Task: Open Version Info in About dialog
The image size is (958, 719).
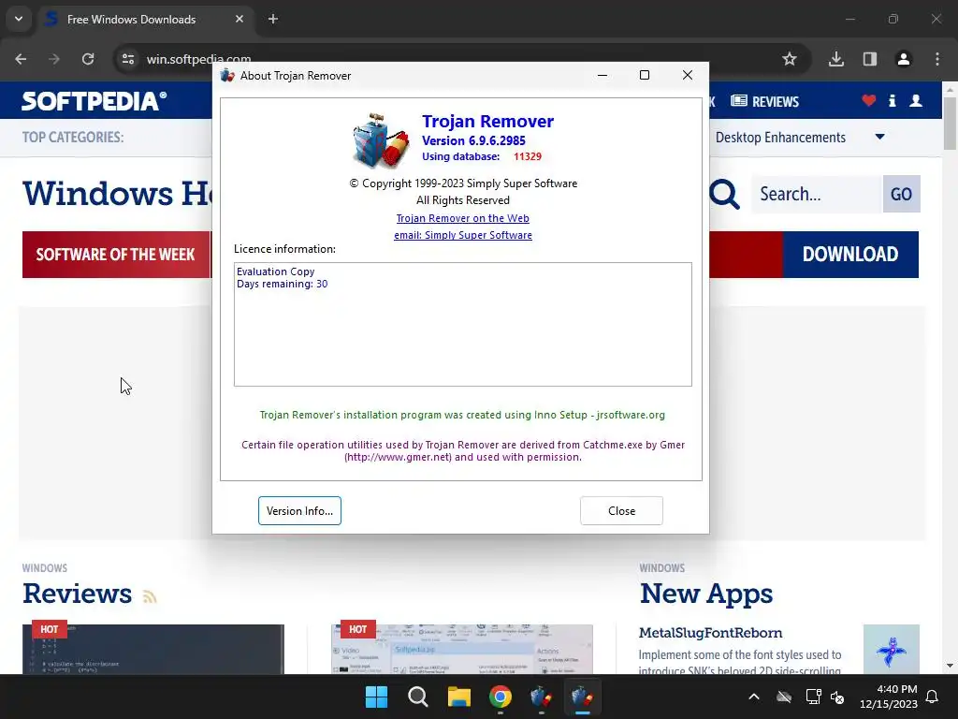Action: coord(299,510)
